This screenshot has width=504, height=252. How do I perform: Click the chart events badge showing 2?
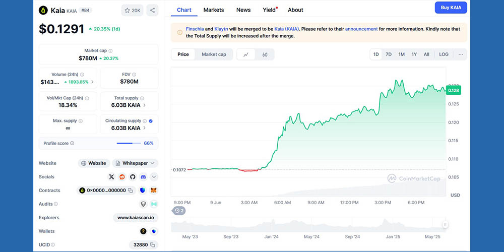pos(179,211)
